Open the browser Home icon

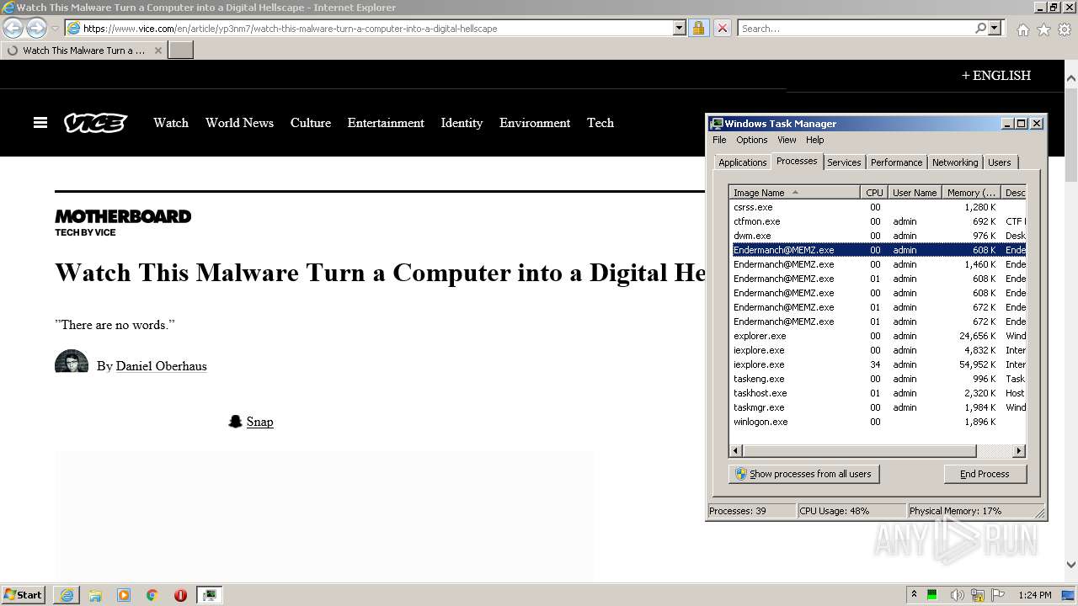pyautogui.click(x=1022, y=29)
